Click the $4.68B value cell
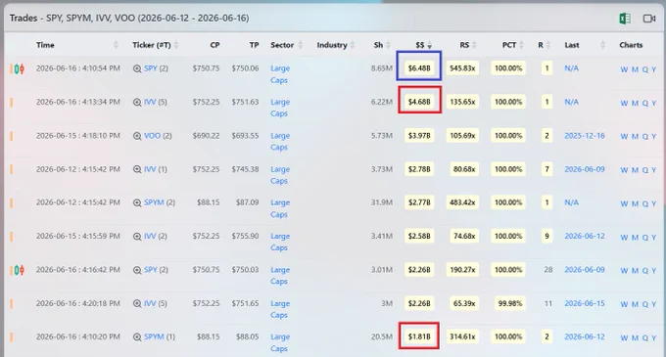The width and height of the screenshot is (666, 357). [x=419, y=102]
